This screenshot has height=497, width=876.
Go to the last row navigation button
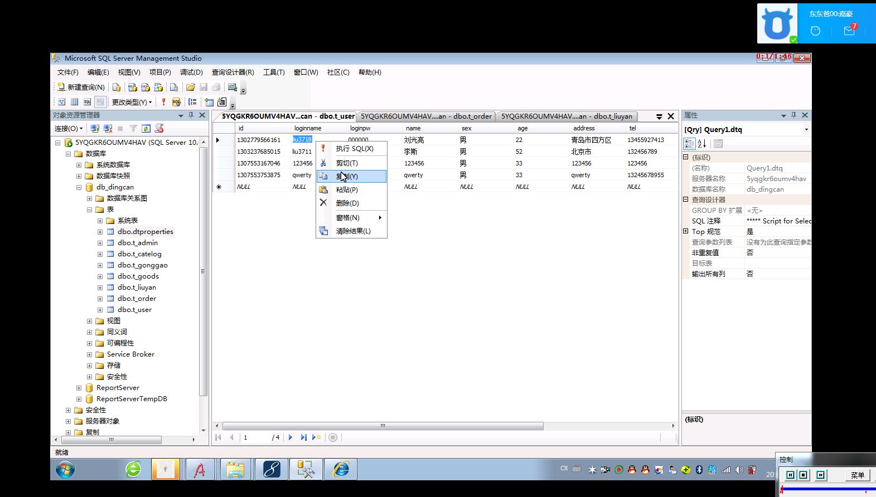(303, 437)
